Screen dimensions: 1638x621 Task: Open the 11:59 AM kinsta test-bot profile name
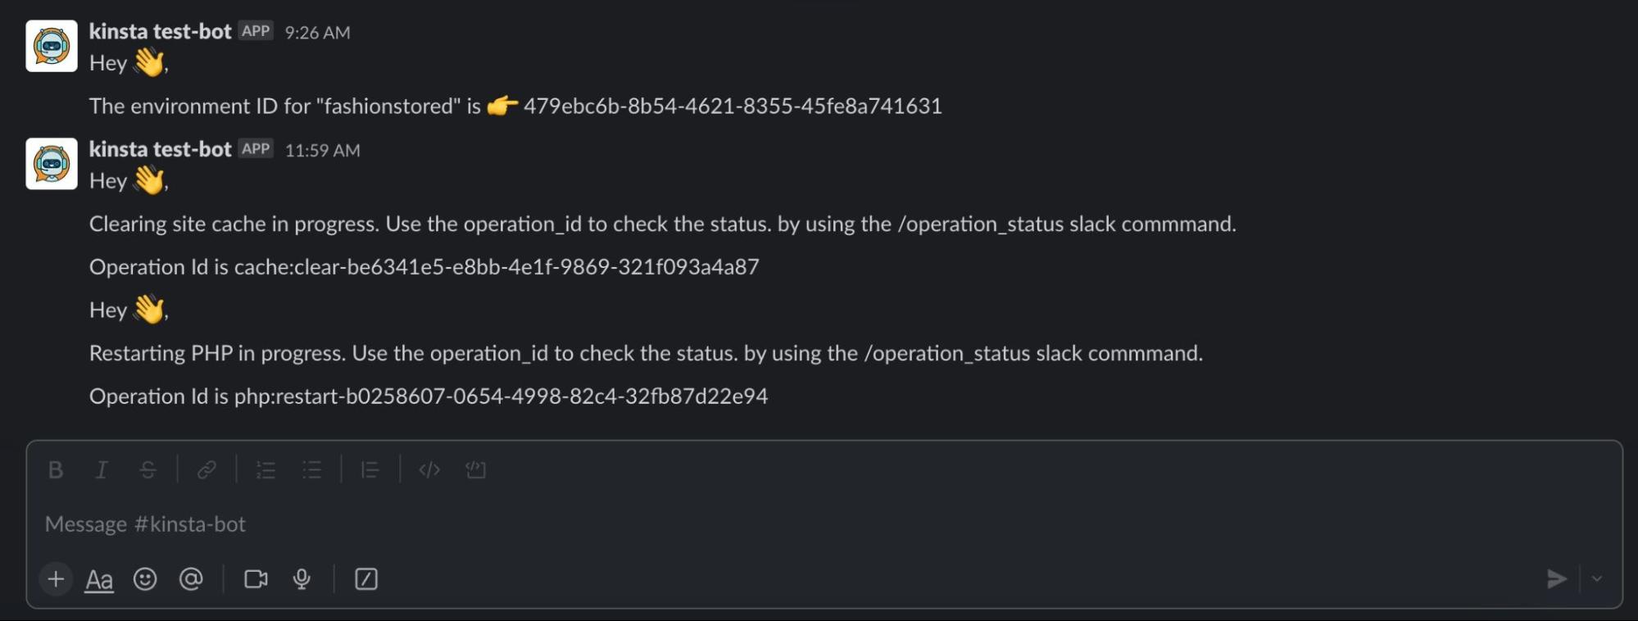[161, 149]
